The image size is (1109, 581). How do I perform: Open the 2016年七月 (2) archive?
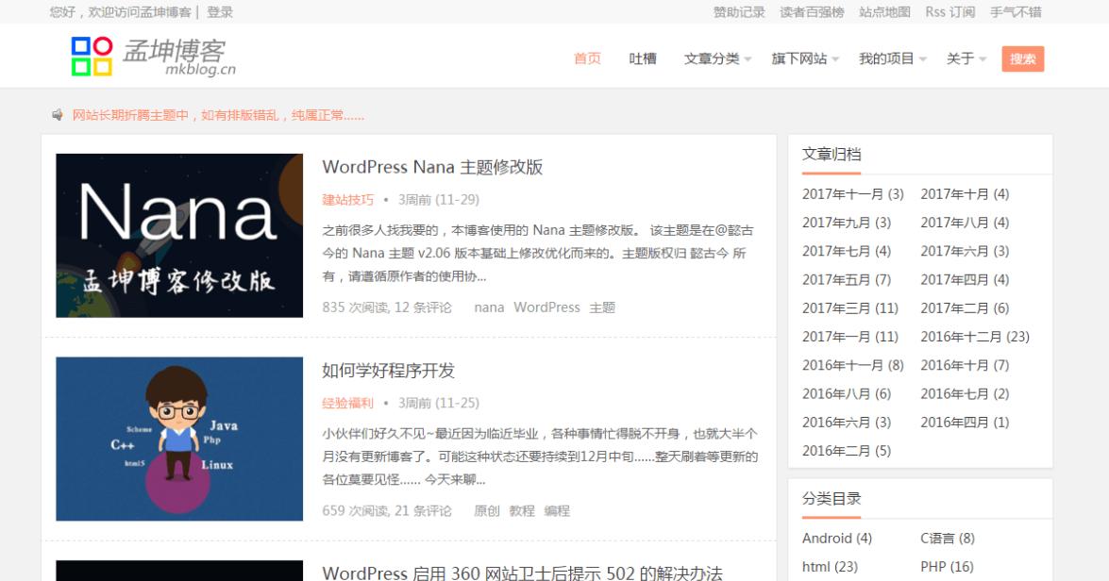tap(965, 393)
